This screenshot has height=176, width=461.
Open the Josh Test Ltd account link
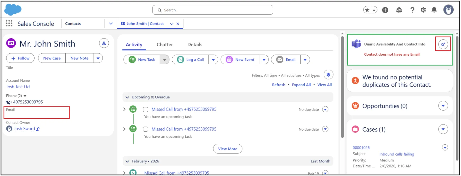18,87
